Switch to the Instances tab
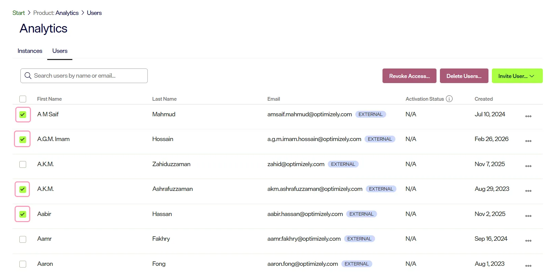This screenshot has width=552, height=276. point(30,51)
